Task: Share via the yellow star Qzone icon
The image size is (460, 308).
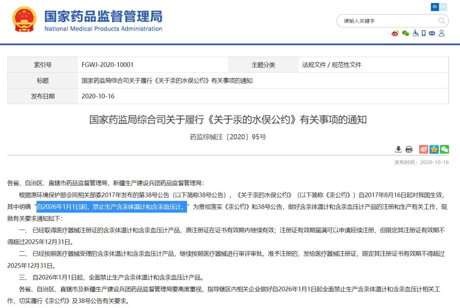Action: click(434, 149)
